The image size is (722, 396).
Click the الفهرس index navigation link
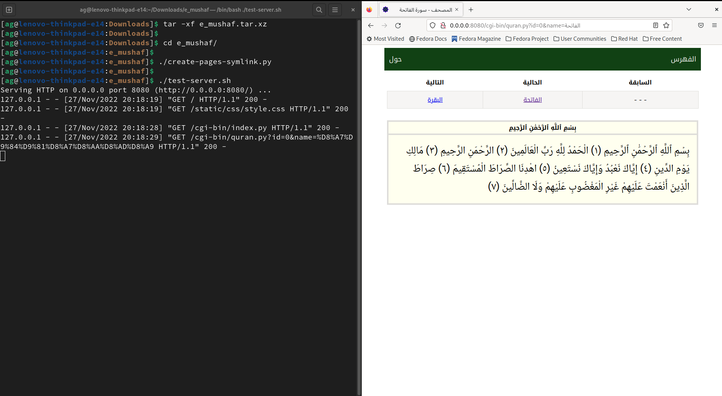(683, 59)
